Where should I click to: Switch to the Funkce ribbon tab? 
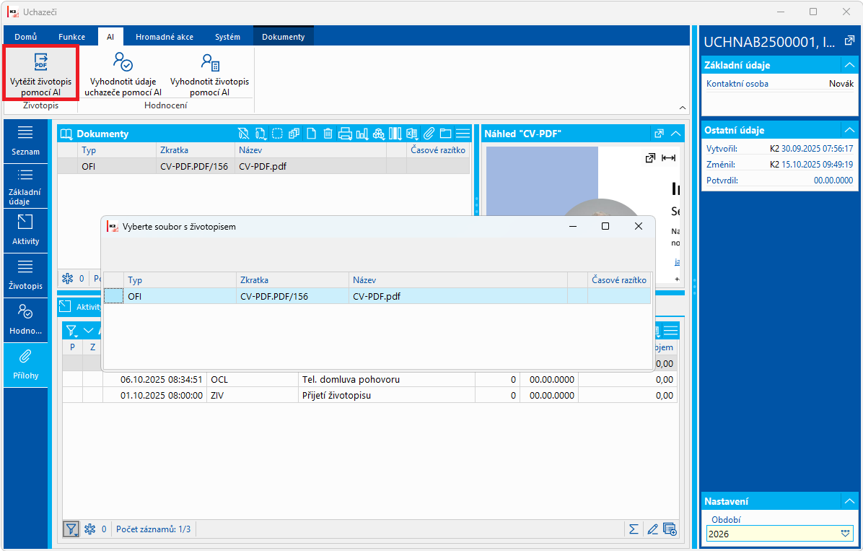coord(72,37)
